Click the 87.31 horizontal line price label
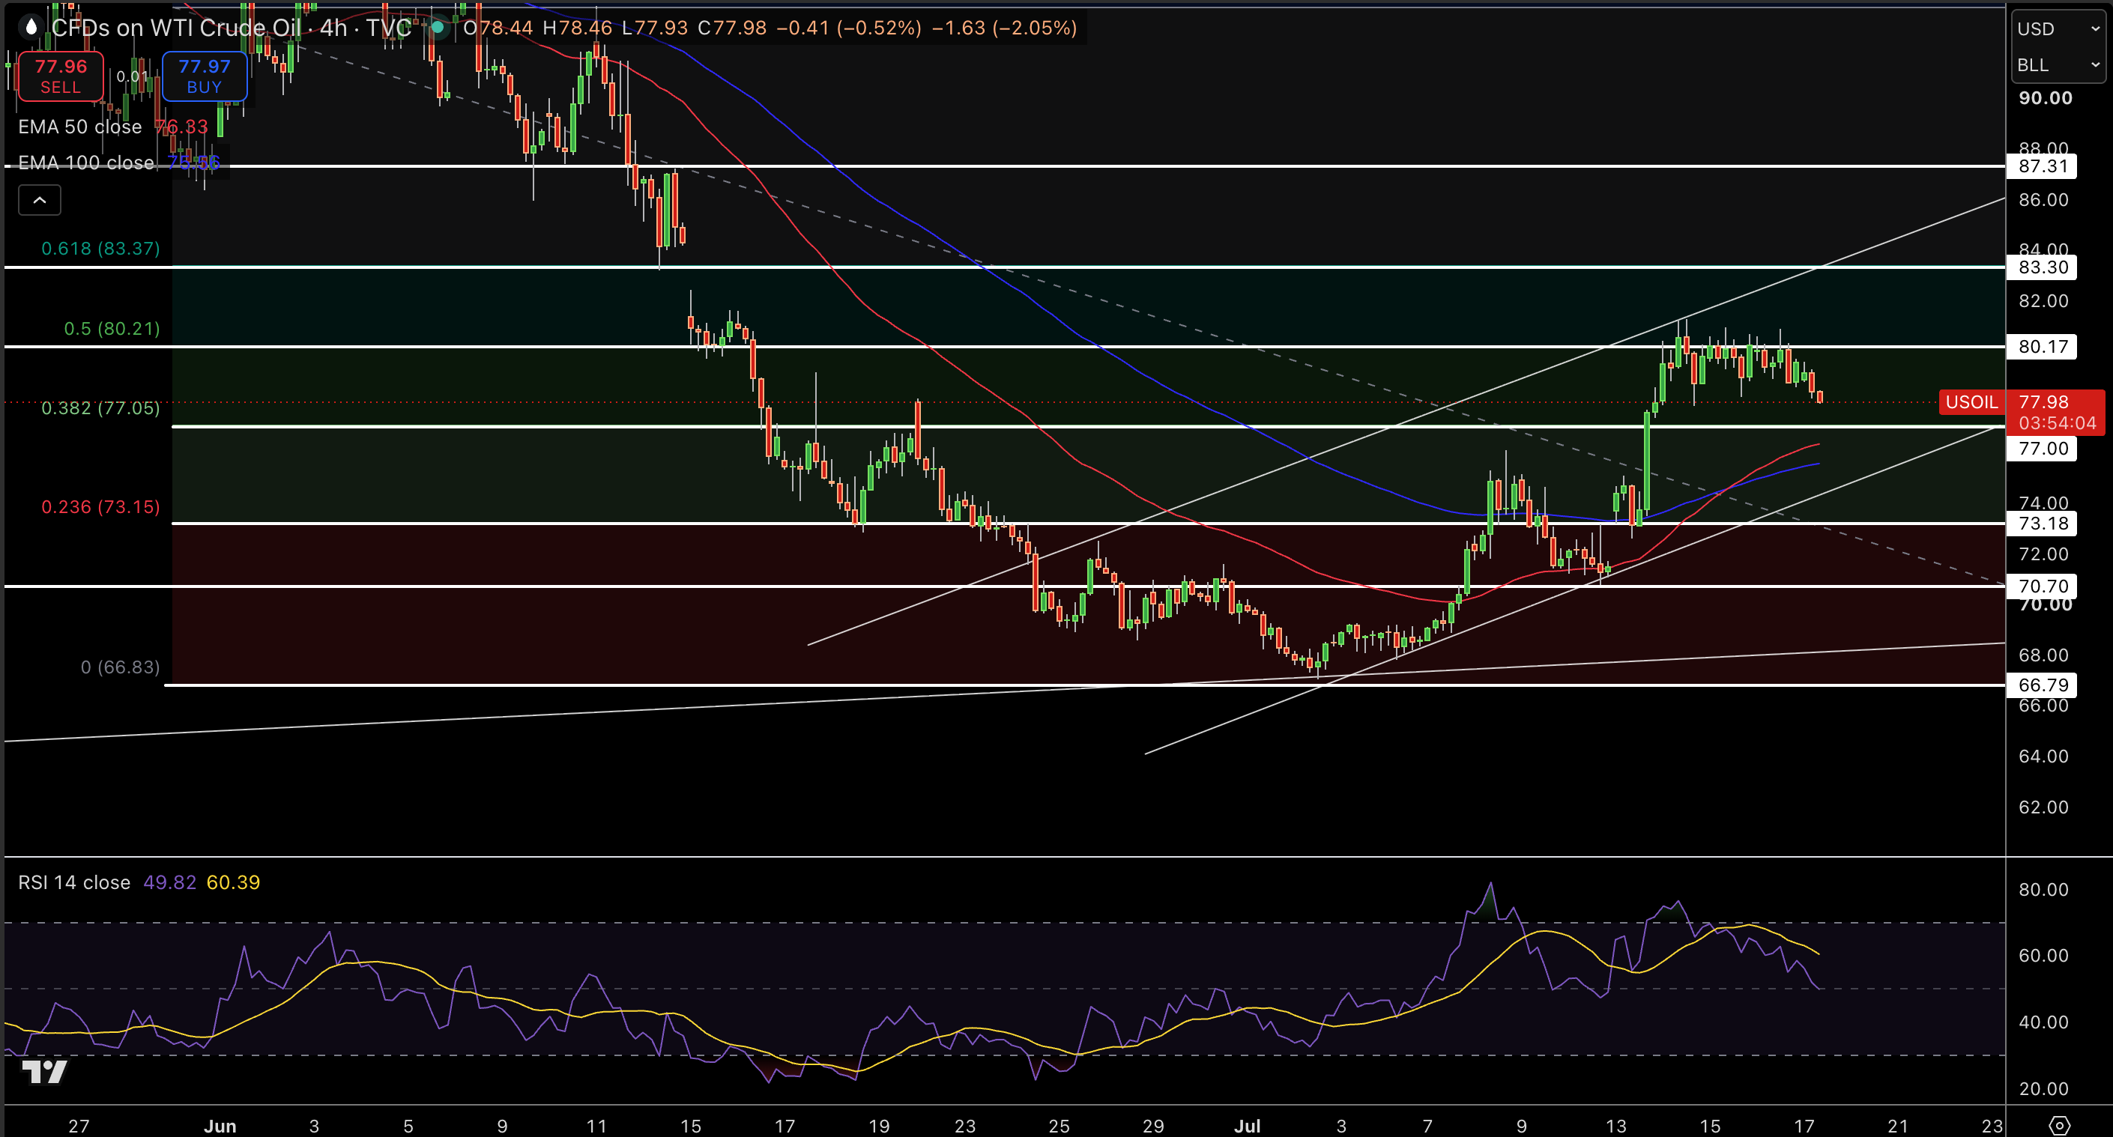Image resolution: width=2113 pixels, height=1137 pixels. pyautogui.click(x=2043, y=166)
